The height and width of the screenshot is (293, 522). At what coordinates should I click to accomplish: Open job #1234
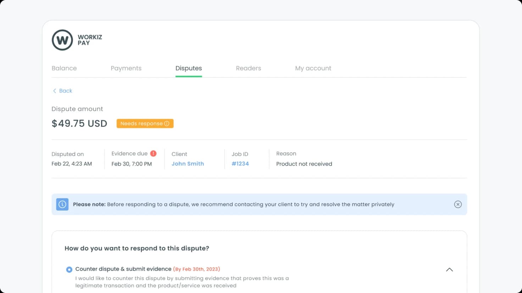click(x=240, y=164)
